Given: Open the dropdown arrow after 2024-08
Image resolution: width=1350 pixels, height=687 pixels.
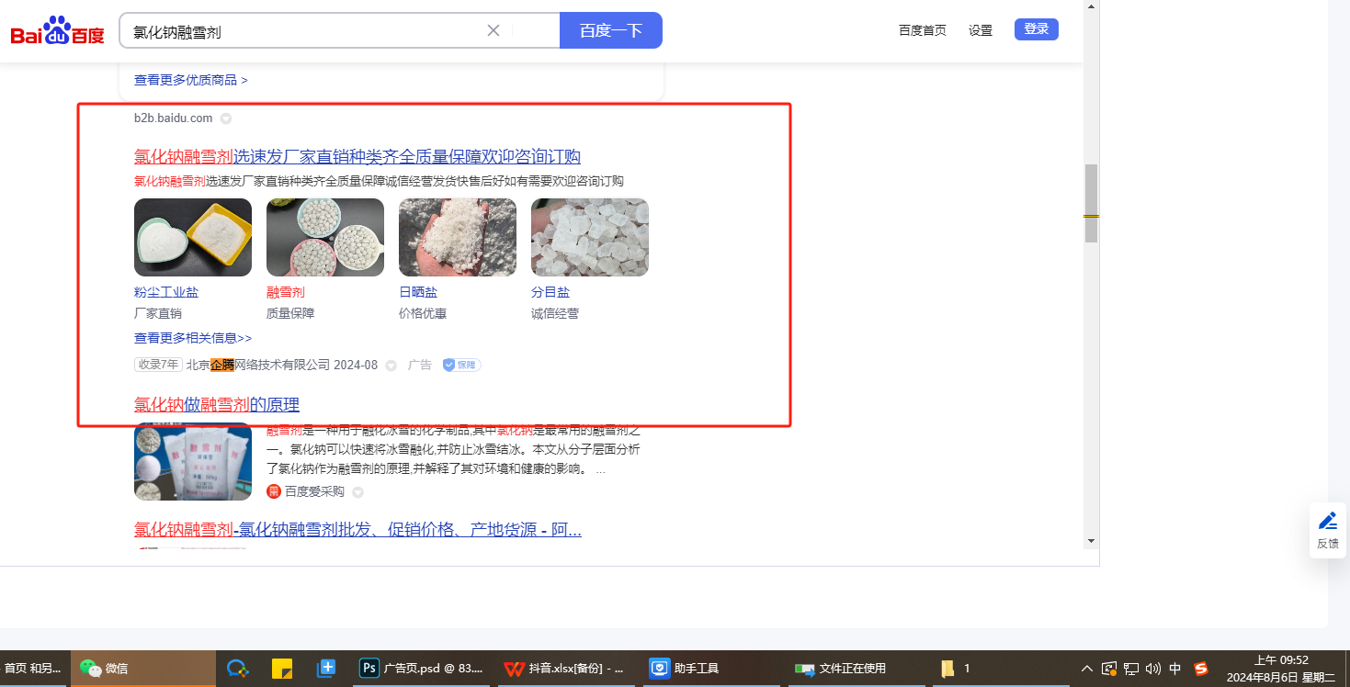Looking at the screenshot, I should (391, 366).
